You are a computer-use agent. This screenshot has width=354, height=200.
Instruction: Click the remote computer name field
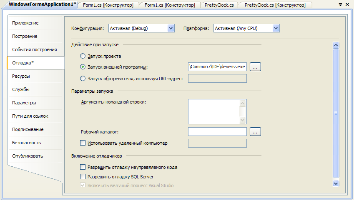tap(217, 143)
